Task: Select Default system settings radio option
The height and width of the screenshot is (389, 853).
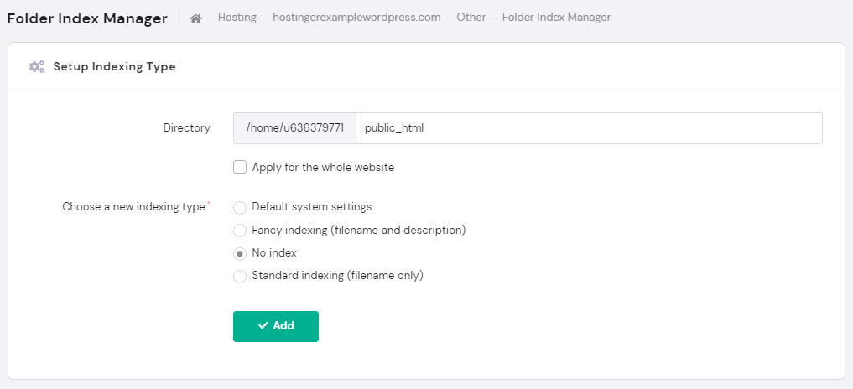Action: click(x=240, y=207)
